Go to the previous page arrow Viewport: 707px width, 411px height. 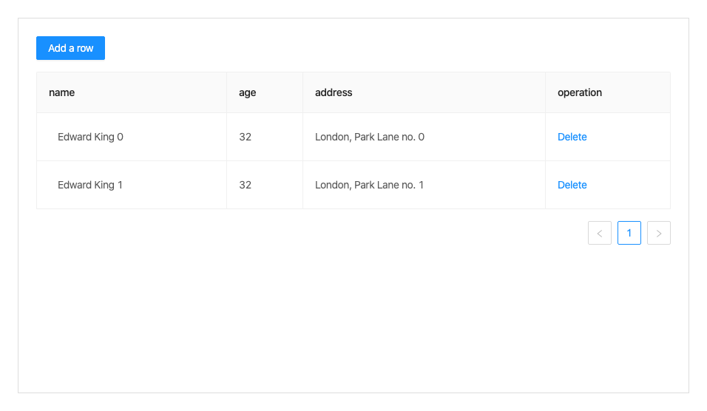click(x=600, y=233)
